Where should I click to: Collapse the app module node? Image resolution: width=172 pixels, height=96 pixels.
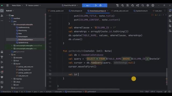point(7,15)
